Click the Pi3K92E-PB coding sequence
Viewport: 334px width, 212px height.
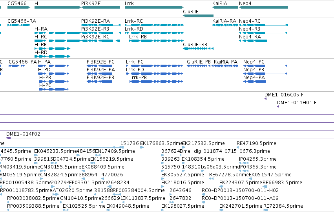click(99, 82)
